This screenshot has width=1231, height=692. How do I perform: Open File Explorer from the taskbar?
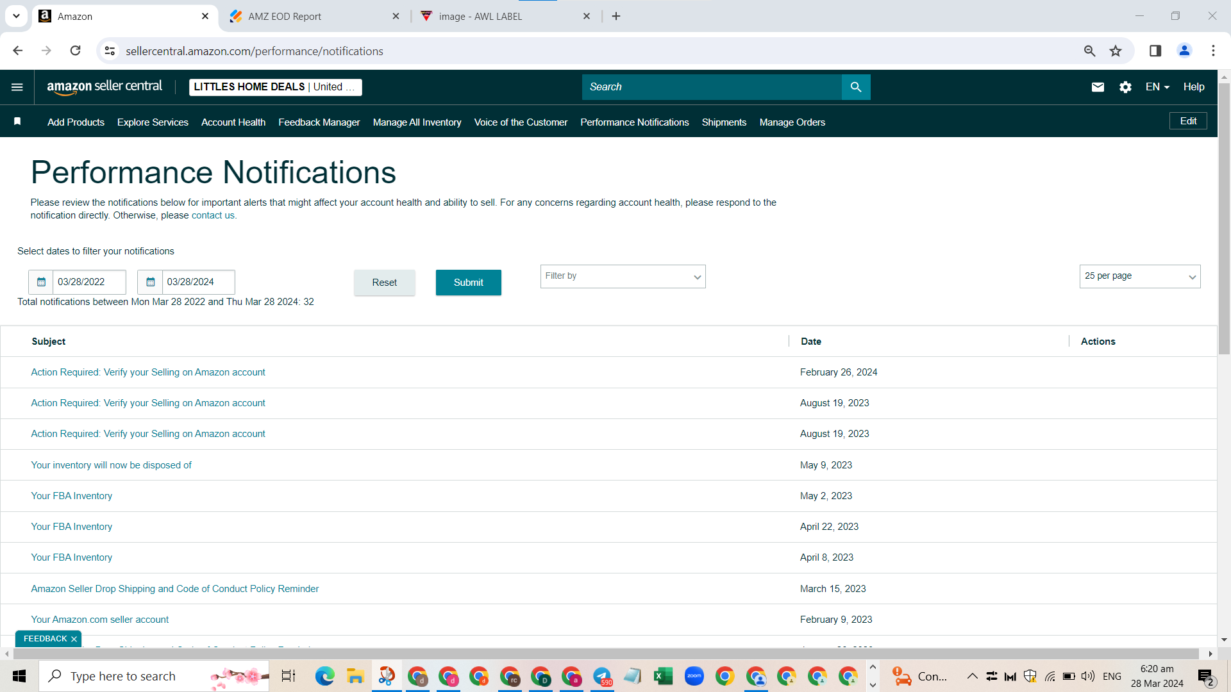pos(355,676)
